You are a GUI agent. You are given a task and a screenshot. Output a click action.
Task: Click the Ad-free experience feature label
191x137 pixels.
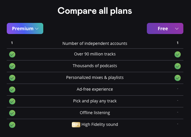[95, 89]
